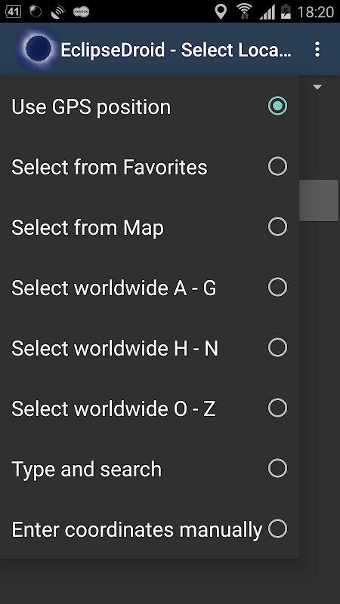Open the three-dot overflow menu
The image size is (340, 604).
point(317,50)
